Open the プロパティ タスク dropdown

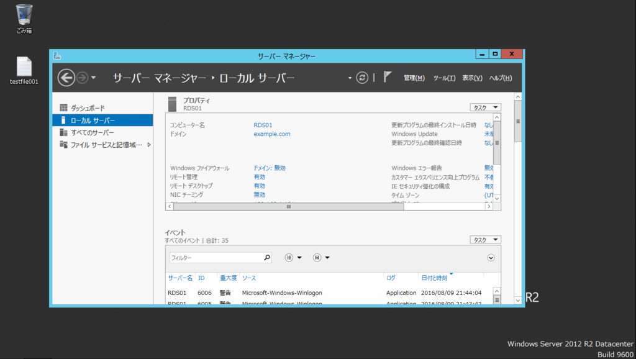point(486,107)
